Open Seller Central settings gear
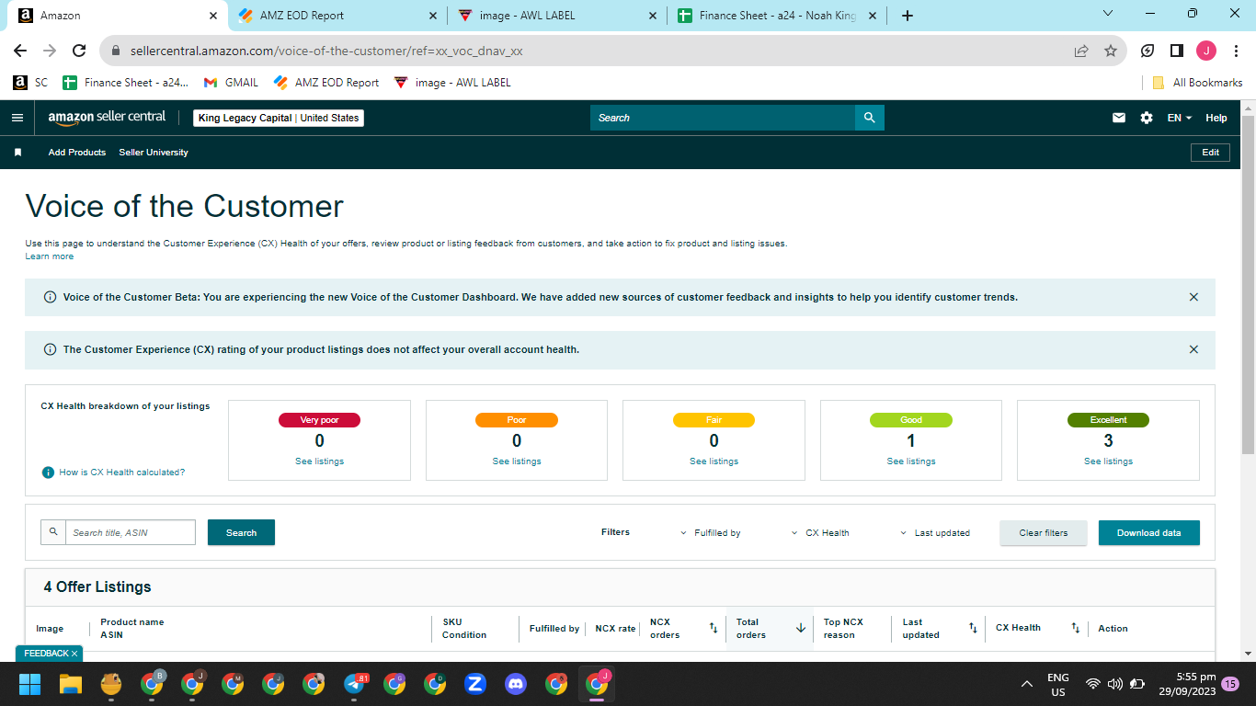1256x706 pixels. pyautogui.click(x=1147, y=118)
